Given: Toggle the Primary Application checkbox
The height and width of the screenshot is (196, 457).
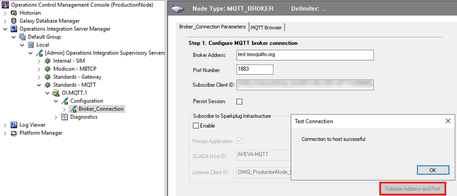Looking at the screenshot, I should (239, 141).
